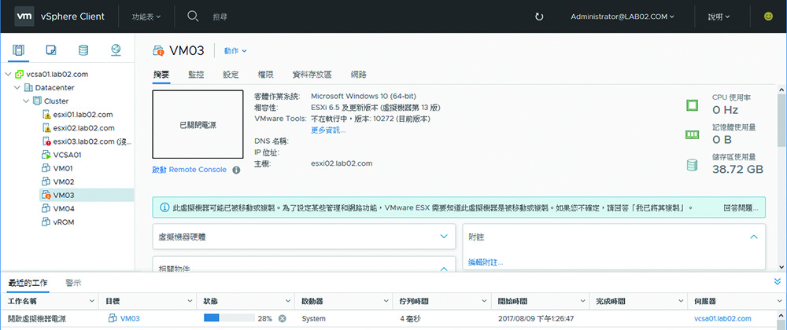The width and height of the screenshot is (787, 330).
Task: Open the 動作 actions dropdown
Action: (235, 50)
